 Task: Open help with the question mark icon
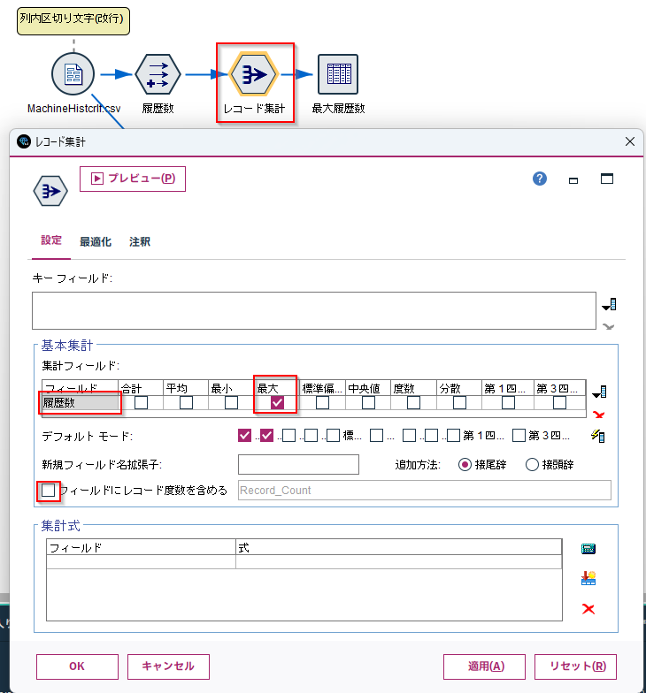click(x=540, y=179)
